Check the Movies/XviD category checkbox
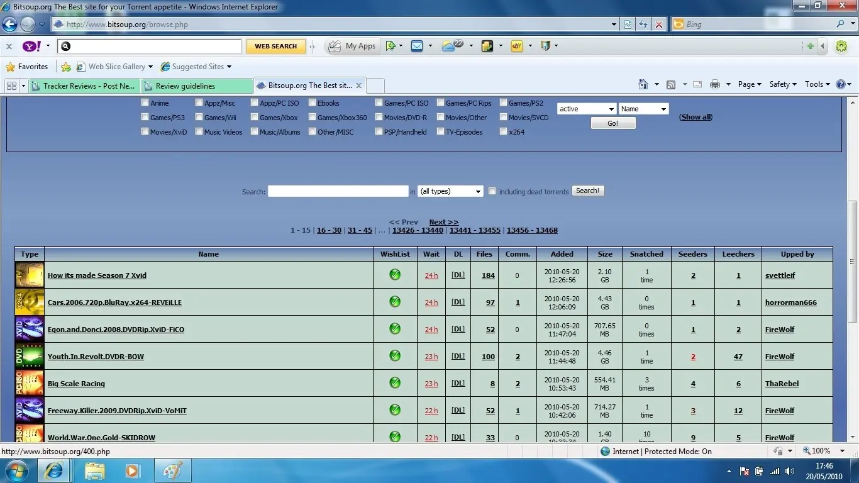Screen dimensions: 859x483 coord(145,131)
